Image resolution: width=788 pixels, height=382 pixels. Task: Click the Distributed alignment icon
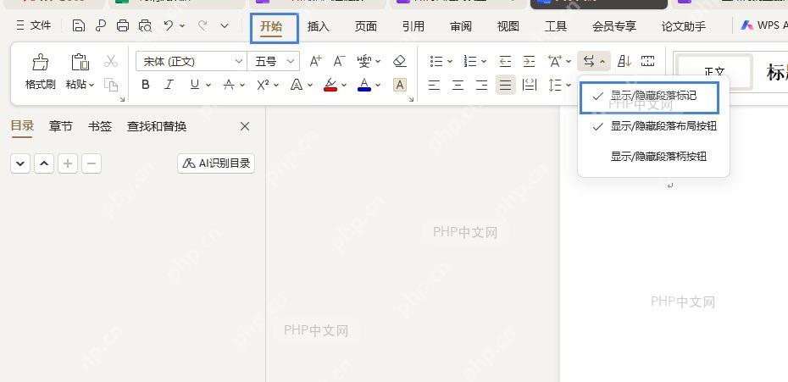coord(530,85)
